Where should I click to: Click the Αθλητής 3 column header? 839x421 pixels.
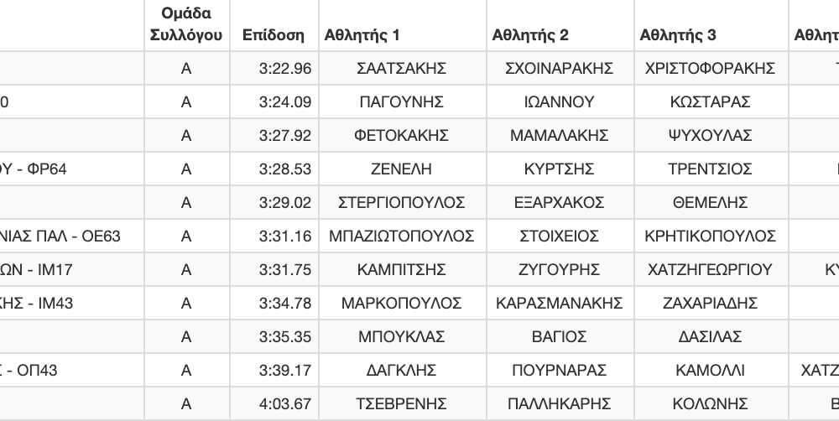click(x=711, y=26)
